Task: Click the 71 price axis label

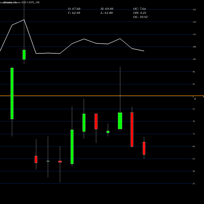Action: click(x=194, y=134)
